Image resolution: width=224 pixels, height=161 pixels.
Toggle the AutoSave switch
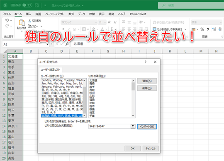(x=27, y=5)
